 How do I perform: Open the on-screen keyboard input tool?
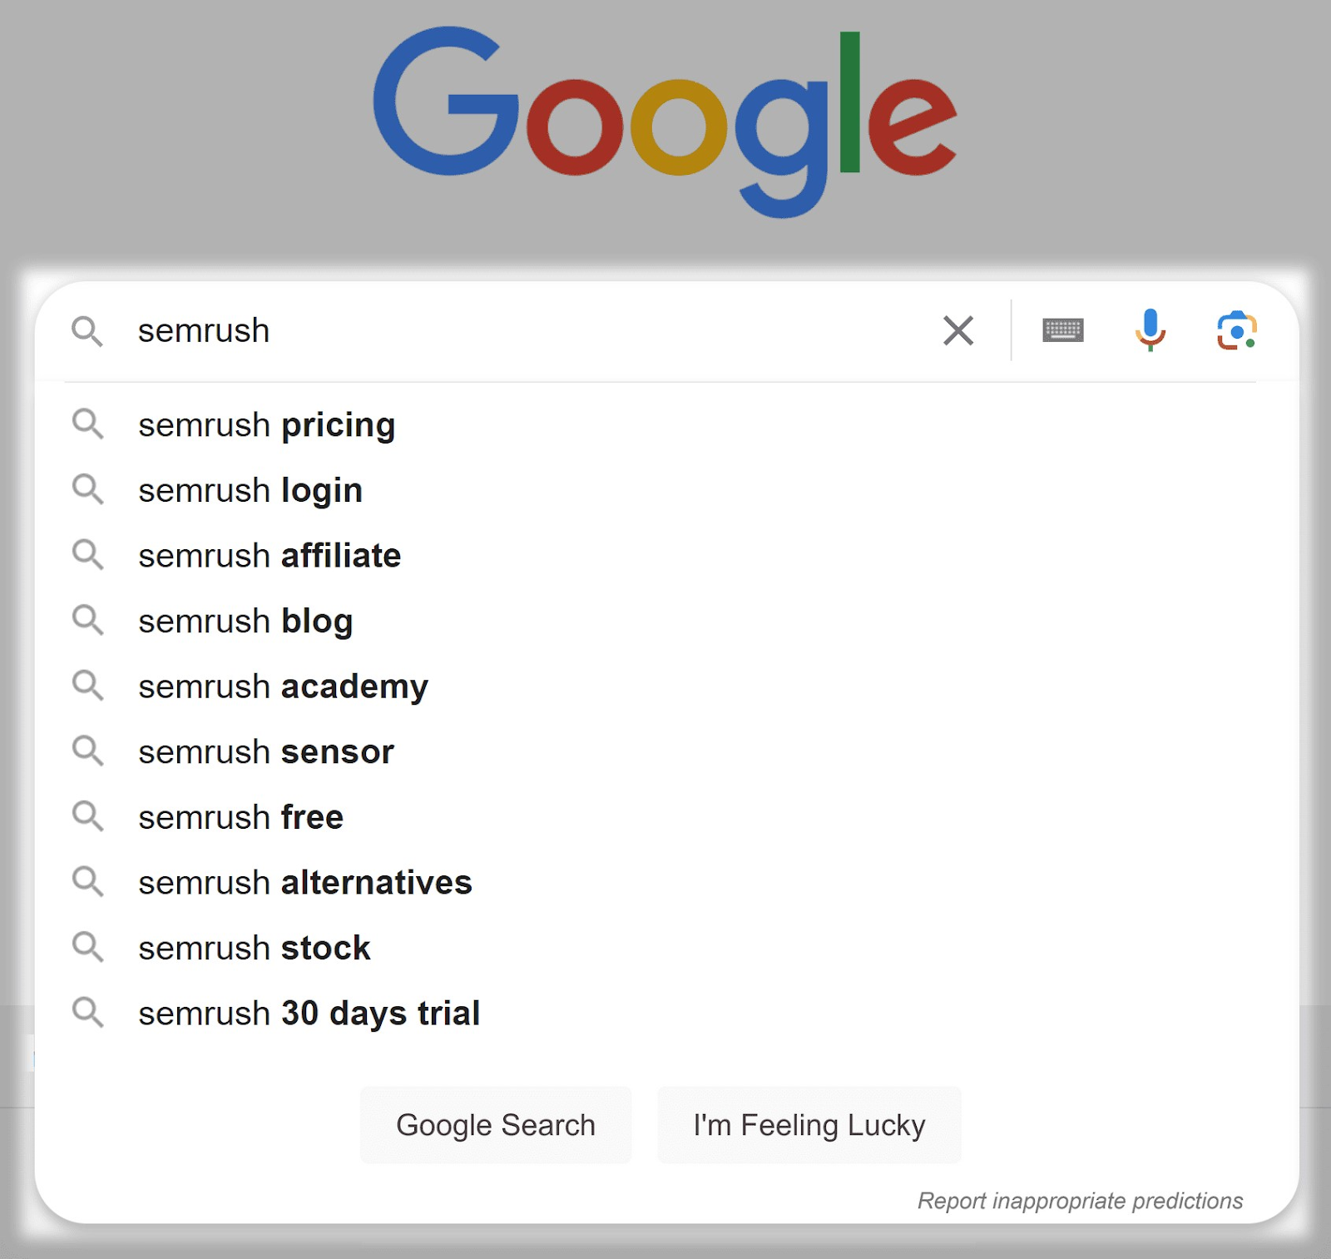(x=1063, y=330)
